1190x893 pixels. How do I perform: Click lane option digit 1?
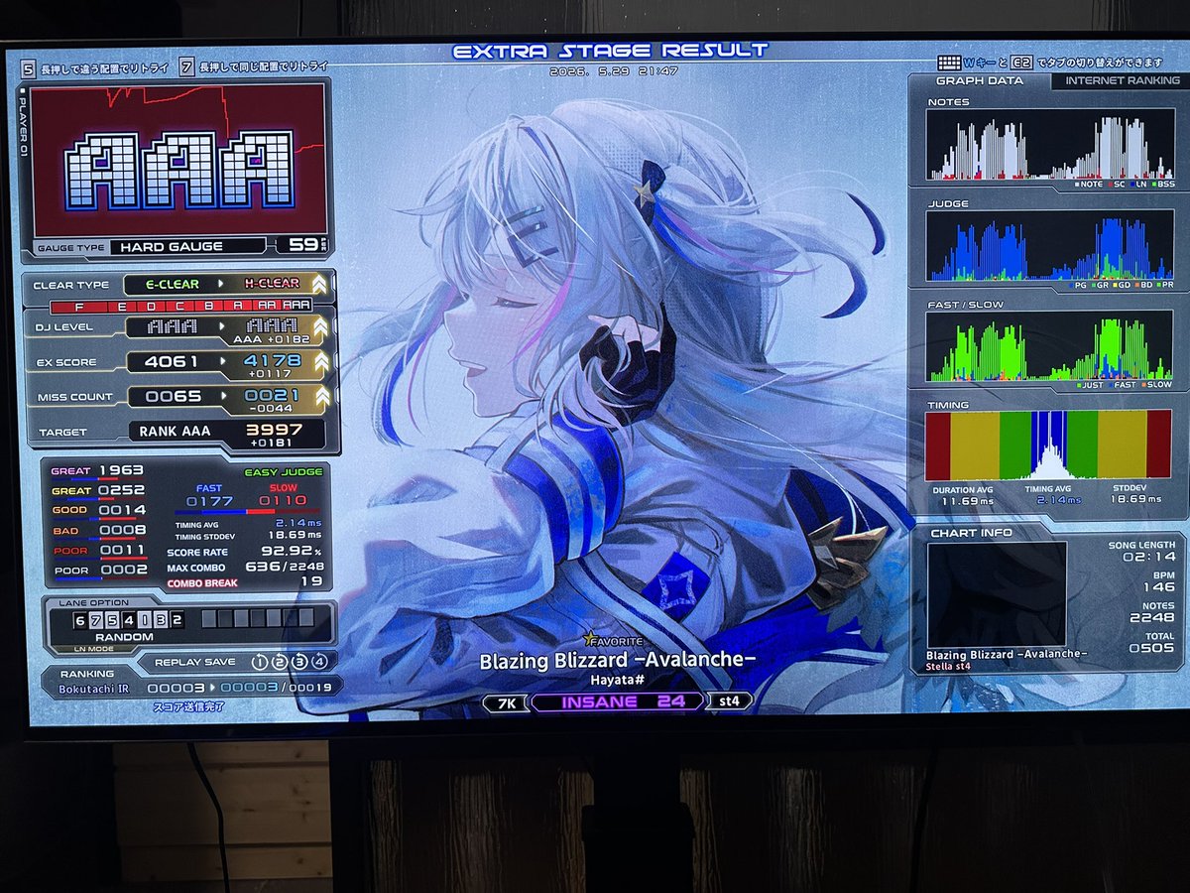tap(145, 620)
